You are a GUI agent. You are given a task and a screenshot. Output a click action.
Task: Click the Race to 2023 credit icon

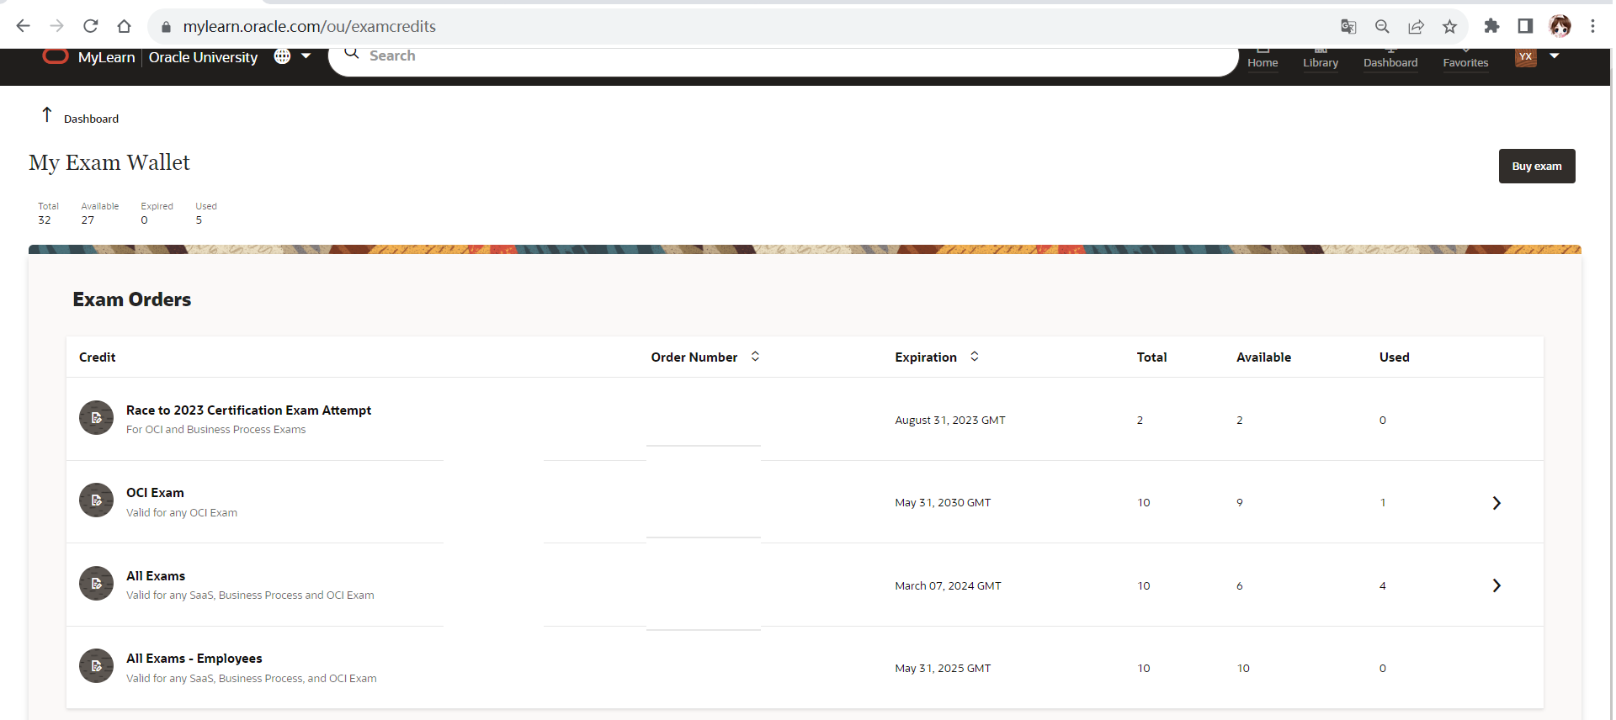click(x=96, y=418)
